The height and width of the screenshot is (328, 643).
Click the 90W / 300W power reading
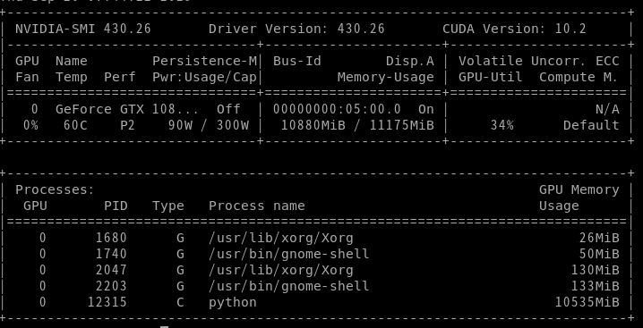pyautogui.click(x=209, y=125)
